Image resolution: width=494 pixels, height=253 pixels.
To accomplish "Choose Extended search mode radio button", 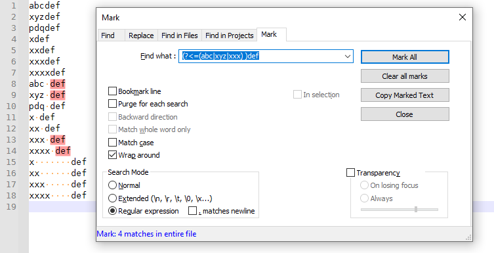I will tap(112, 198).
